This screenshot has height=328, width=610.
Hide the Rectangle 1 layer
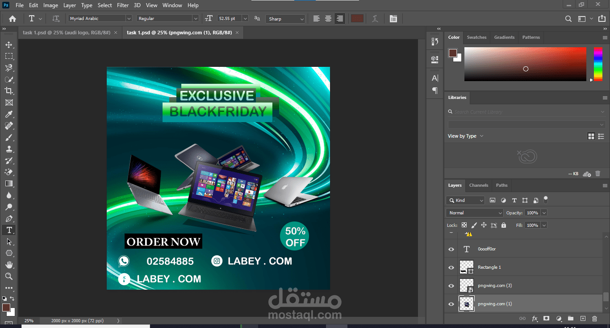pyautogui.click(x=451, y=267)
